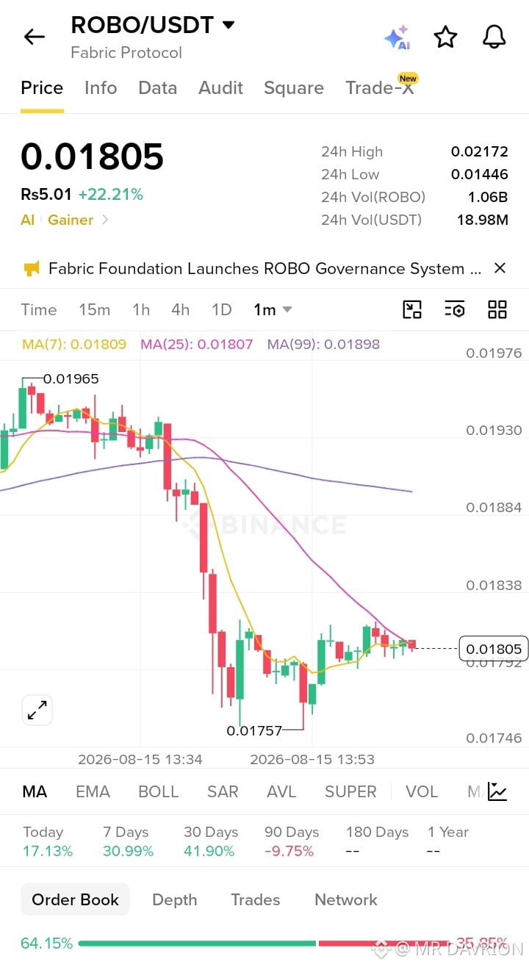Select the 1h chart interval
The height and width of the screenshot is (967, 529).
coord(141,310)
